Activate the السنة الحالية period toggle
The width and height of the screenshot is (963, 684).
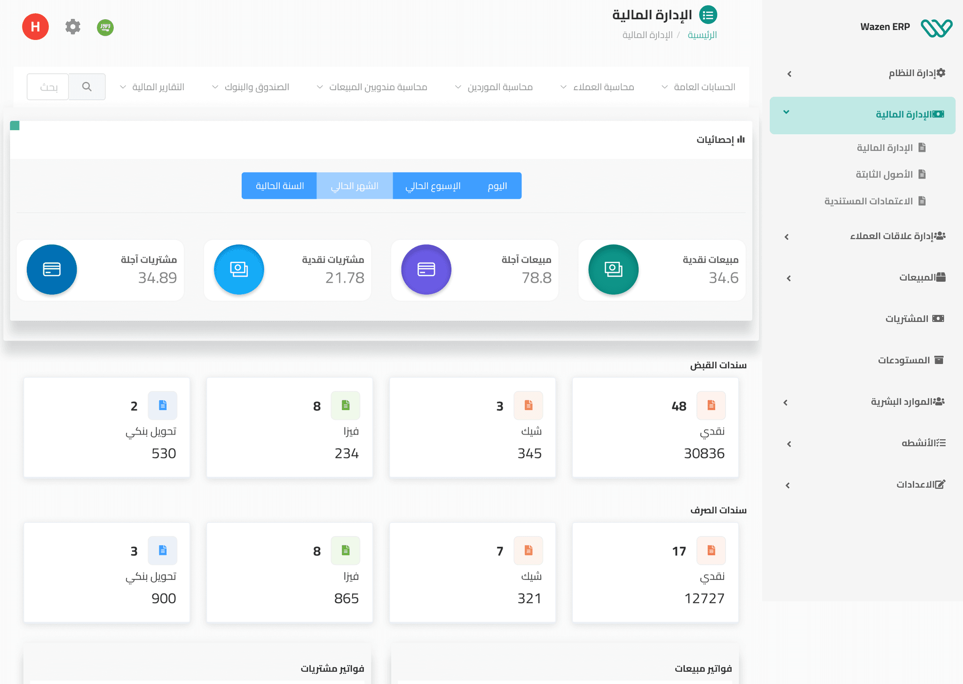tap(279, 186)
